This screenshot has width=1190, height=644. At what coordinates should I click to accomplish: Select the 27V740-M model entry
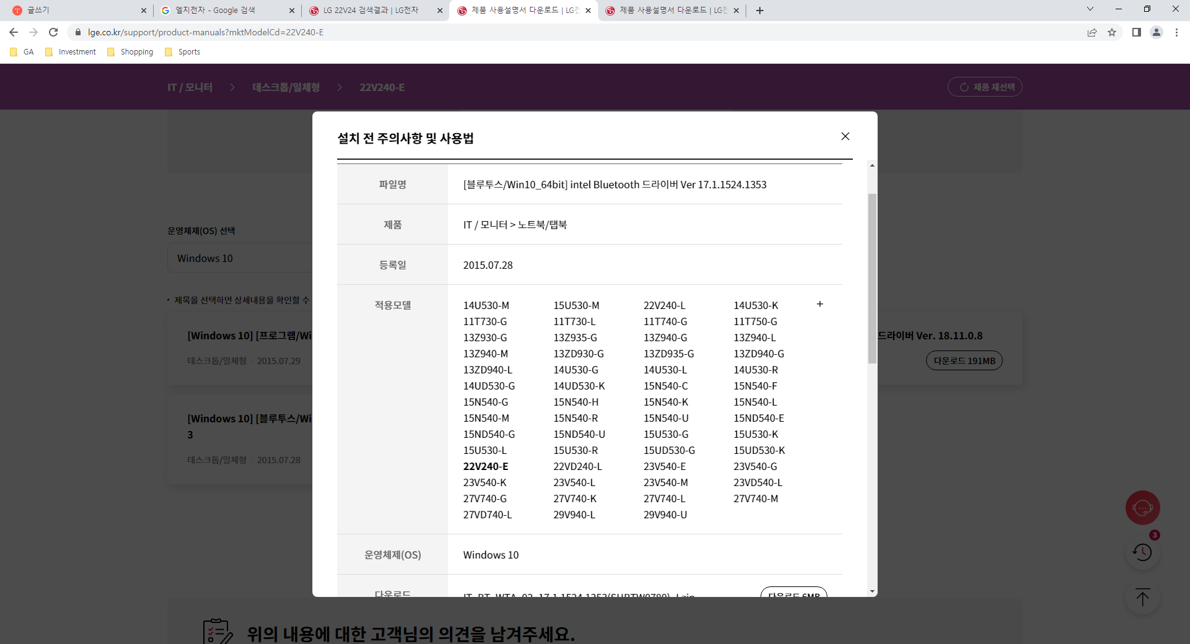point(756,498)
